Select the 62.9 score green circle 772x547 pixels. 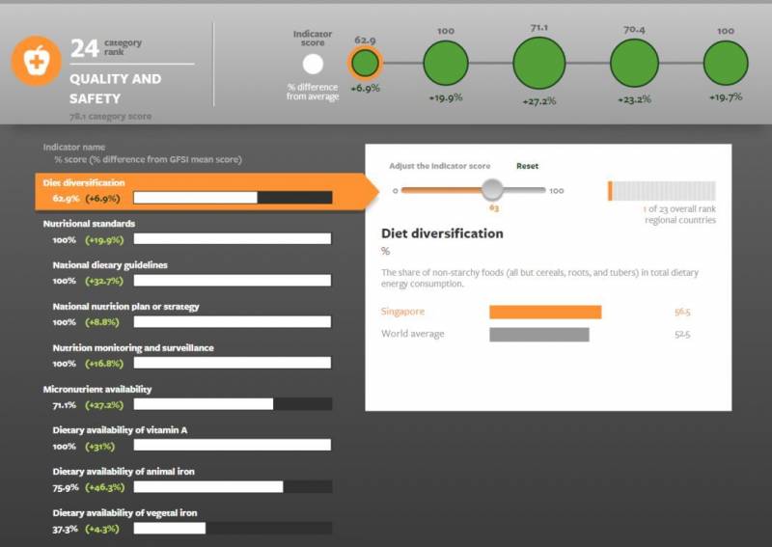[365, 64]
